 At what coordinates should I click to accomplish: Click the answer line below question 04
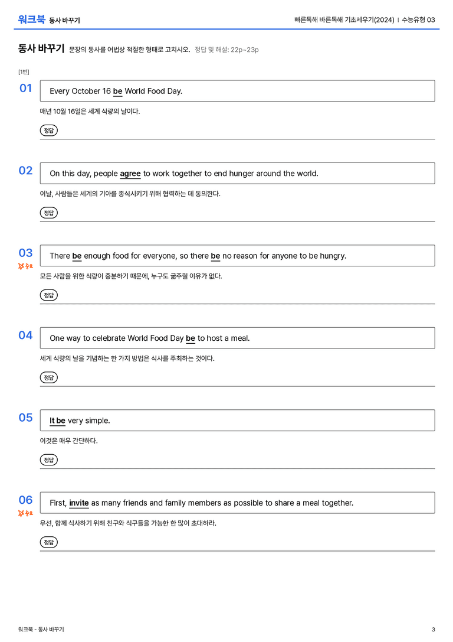tap(238, 386)
